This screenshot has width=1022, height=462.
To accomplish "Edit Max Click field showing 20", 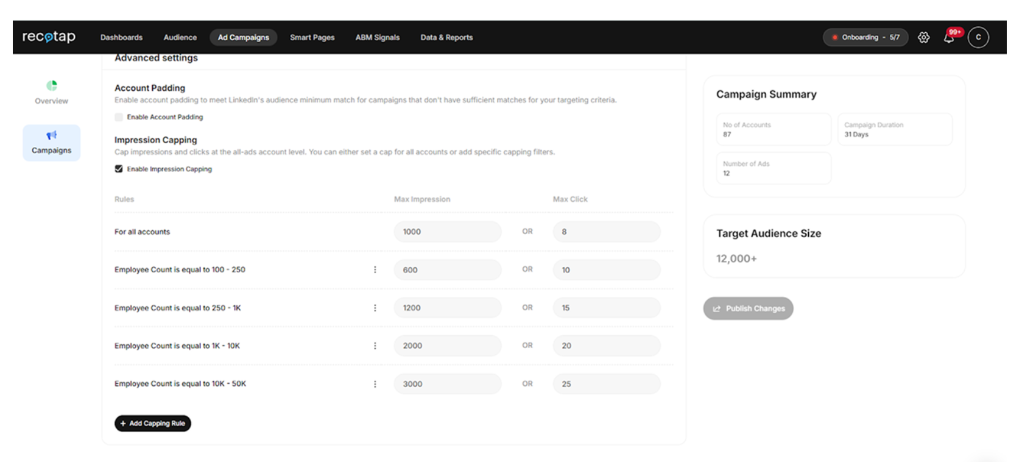I will coord(607,346).
